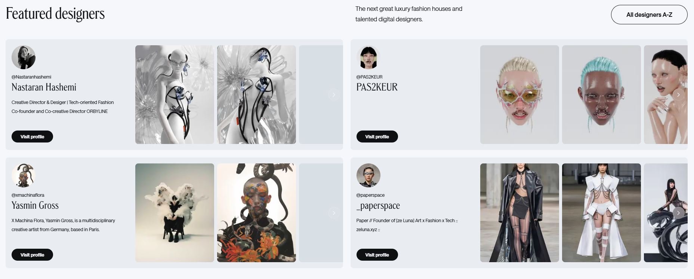Click Yasmin Gross's snake avatar
The height and width of the screenshot is (279, 694).
pos(24,175)
